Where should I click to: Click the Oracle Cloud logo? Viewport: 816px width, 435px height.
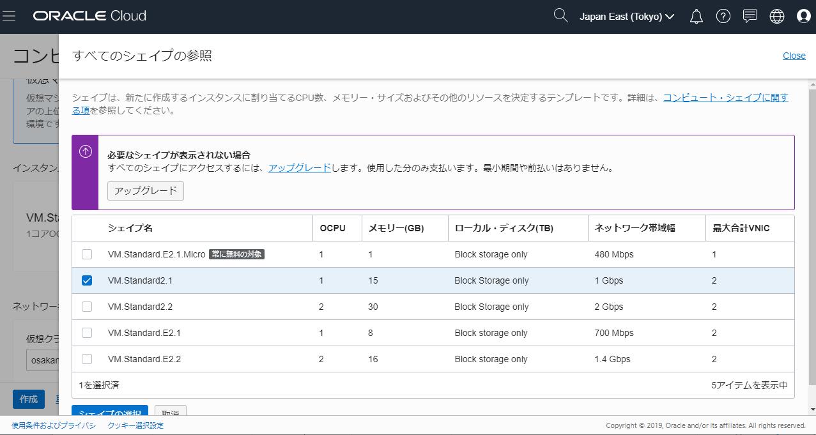tap(90, 16)
